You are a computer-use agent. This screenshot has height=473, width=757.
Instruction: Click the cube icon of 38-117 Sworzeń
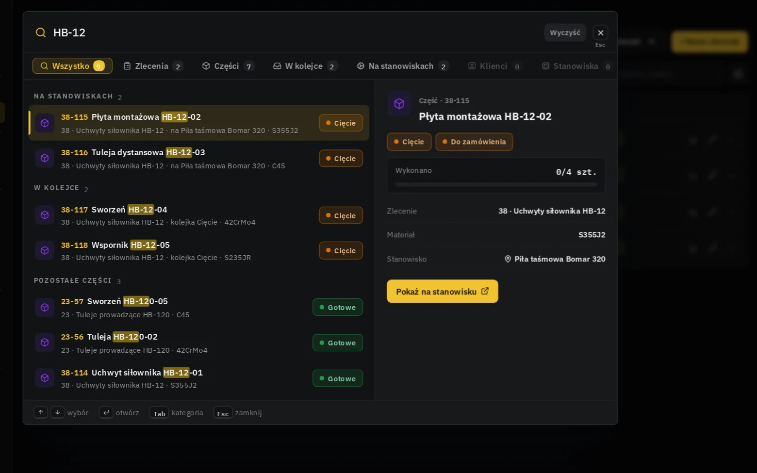[x=45, y=215]
